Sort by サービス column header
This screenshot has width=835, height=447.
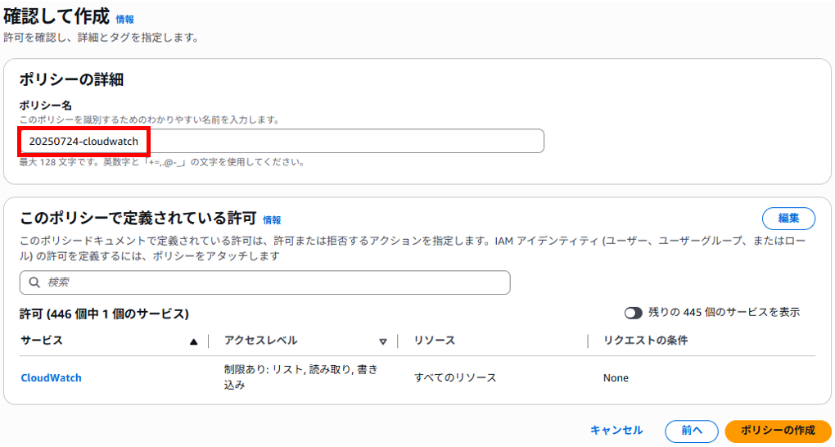pos(42,341)
